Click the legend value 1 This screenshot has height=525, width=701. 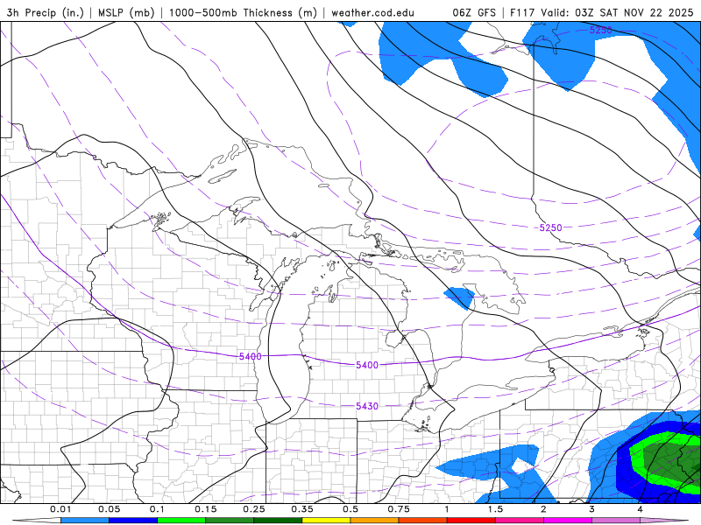447,509
